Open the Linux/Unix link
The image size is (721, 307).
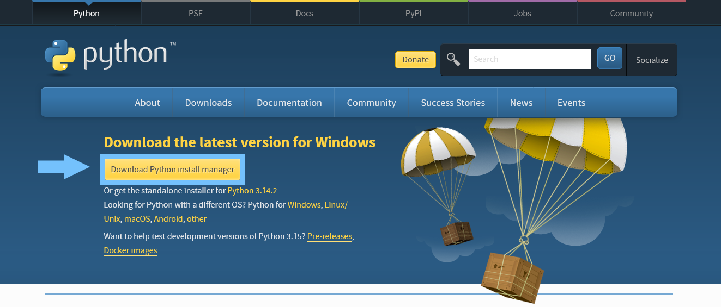tap(336, 205)
